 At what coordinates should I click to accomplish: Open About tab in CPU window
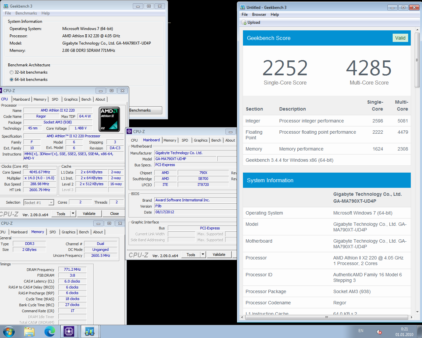pos(100,99)
